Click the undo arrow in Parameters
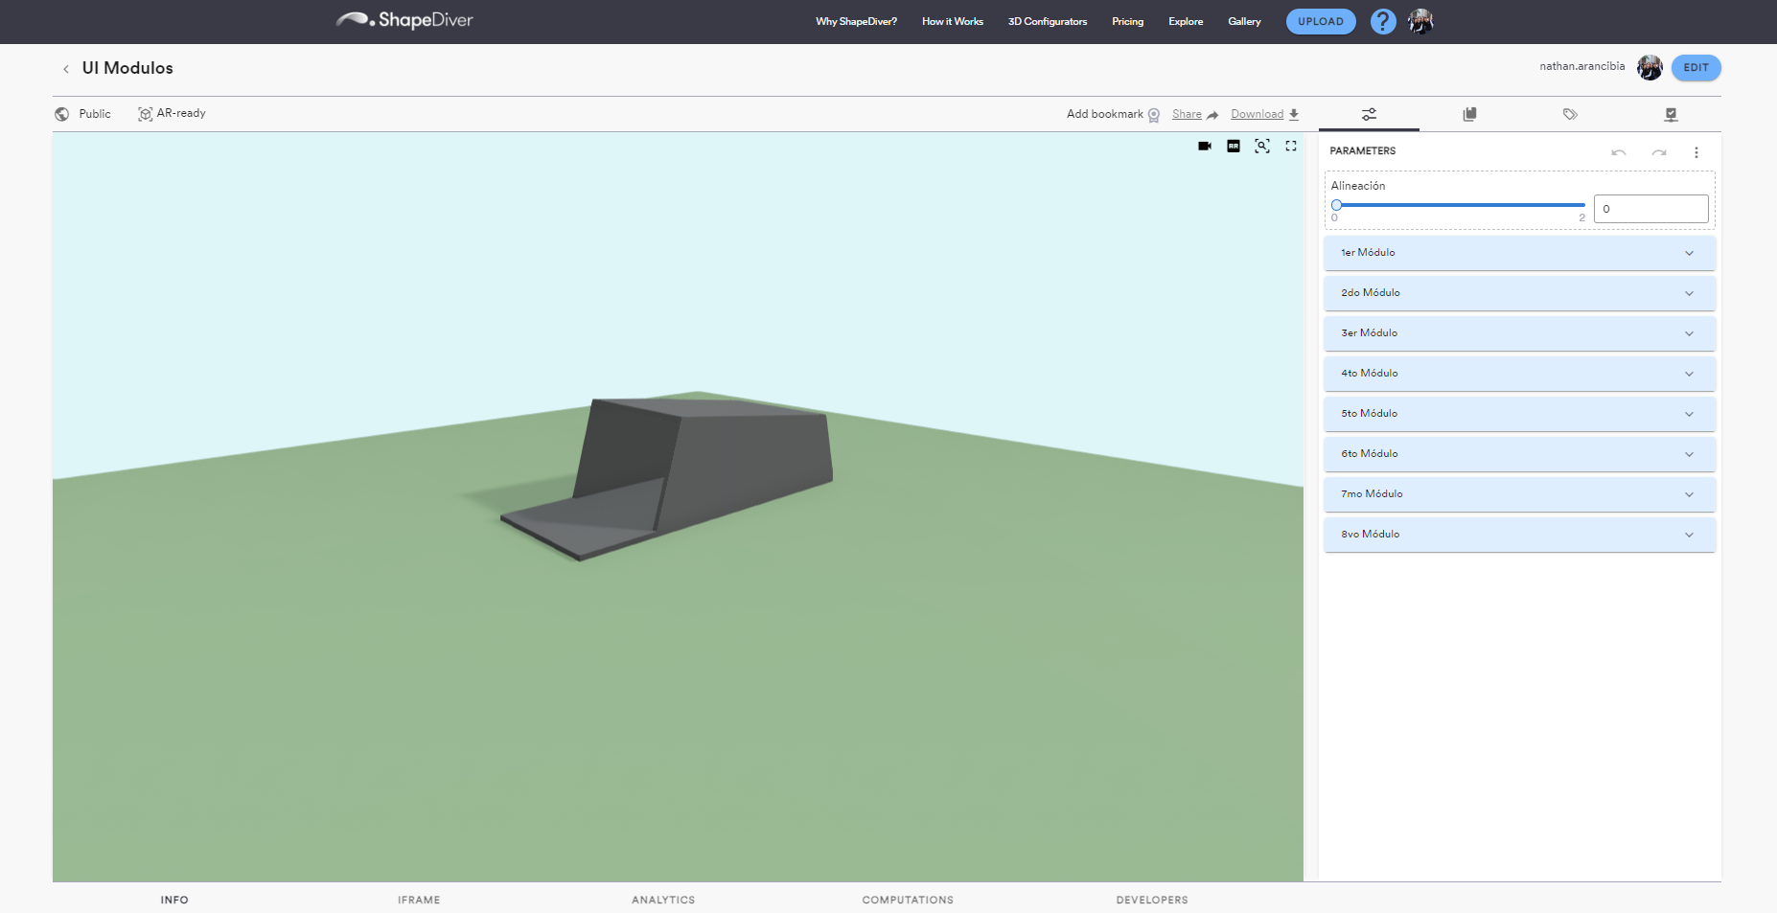 pyautogui.click(x=1619, y=152)
